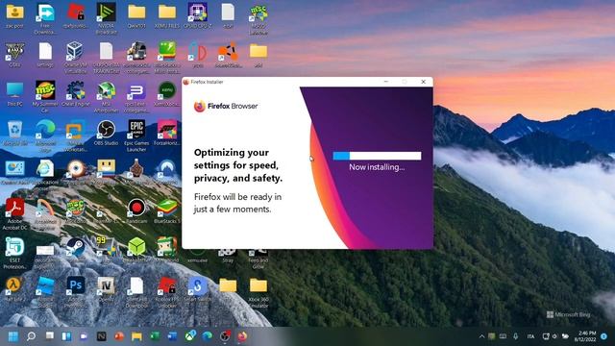The height and width of the screenshot is (346, 615).
Task: Select the Oracle VM VirtualBox shortcut
Action: pyautogui.click(x=75, y=58)
